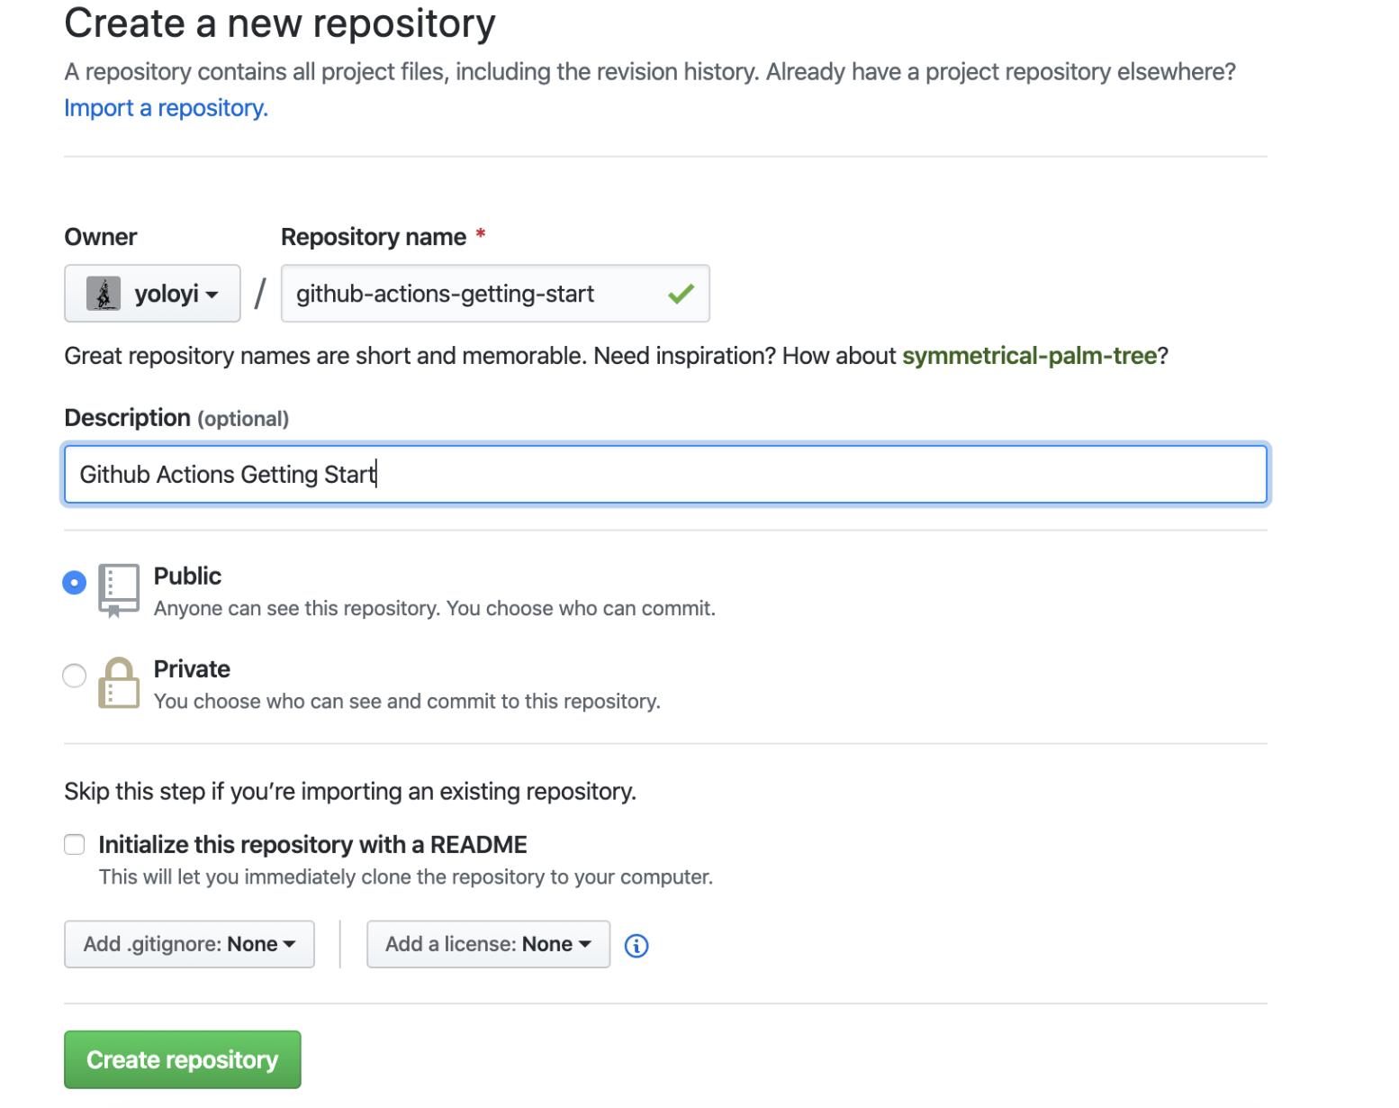Open the Import a repository link
Viewport: 1399px width, 1108px height.
[x=166, y=108]
